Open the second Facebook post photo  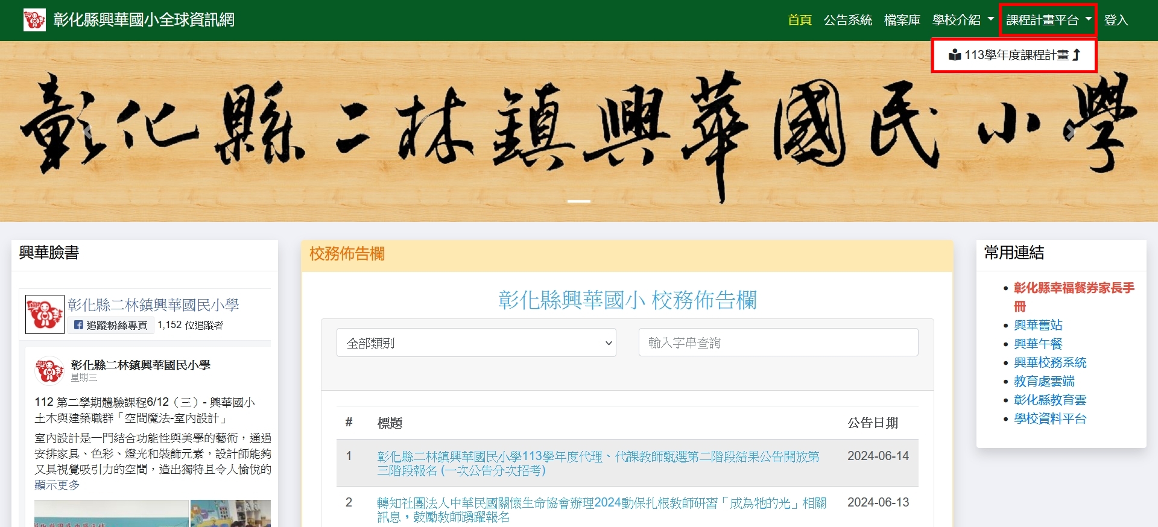(230, 513)
